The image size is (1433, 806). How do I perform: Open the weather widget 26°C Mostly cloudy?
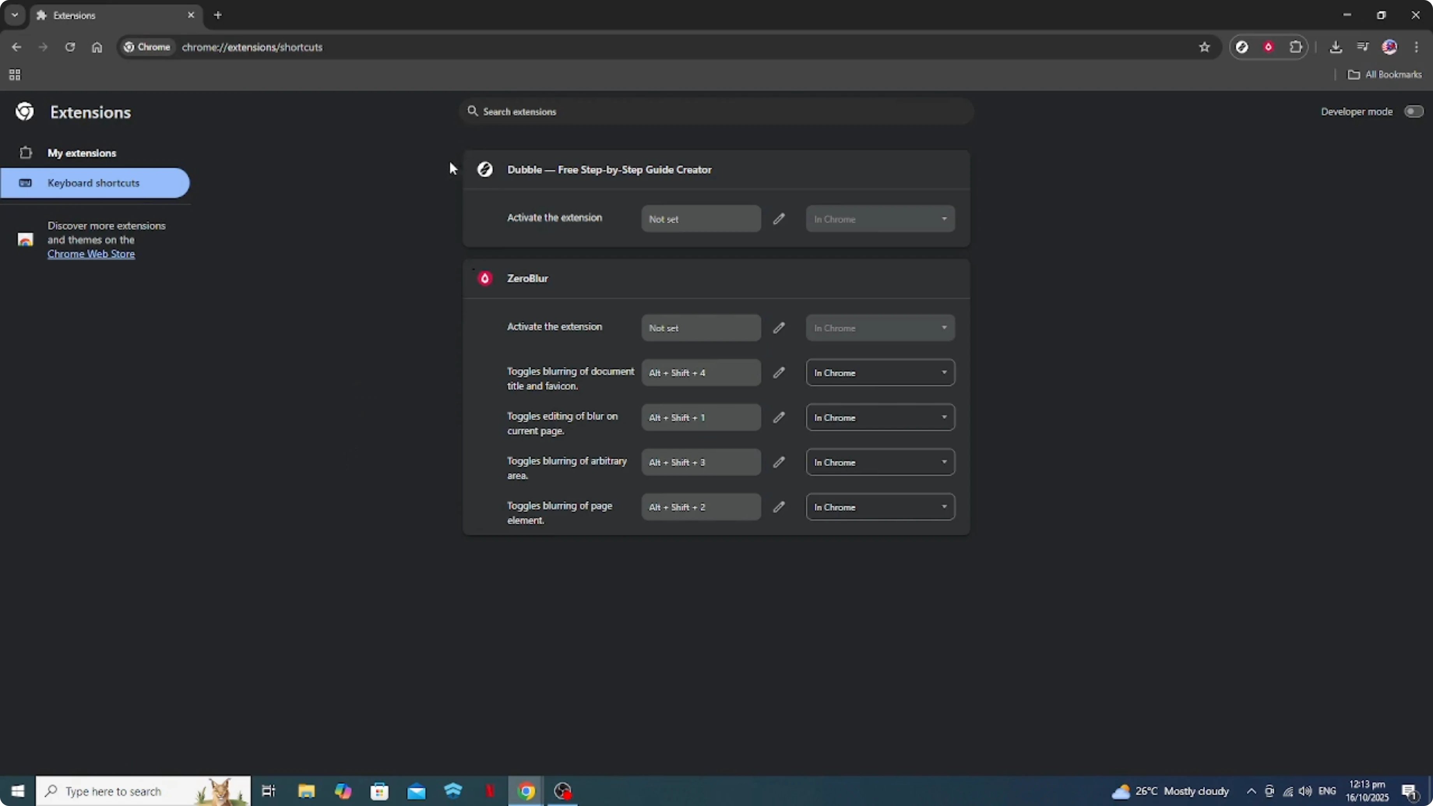tap(1170, 791)
